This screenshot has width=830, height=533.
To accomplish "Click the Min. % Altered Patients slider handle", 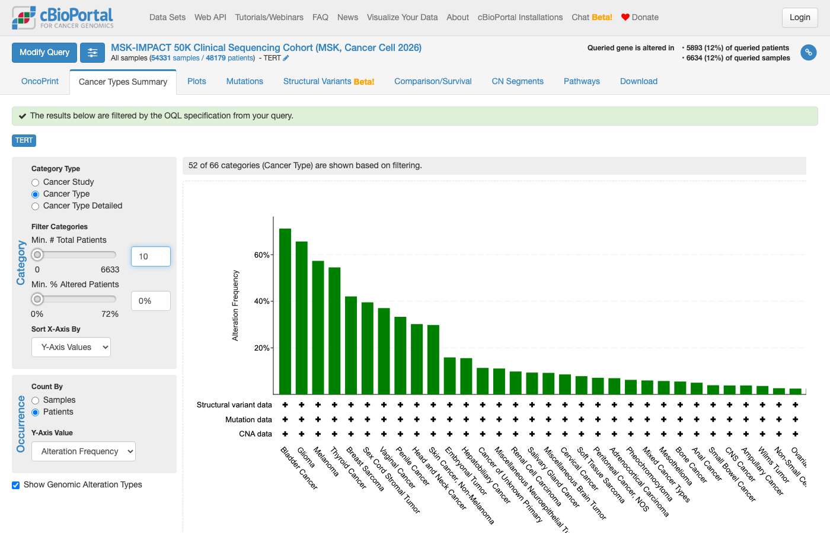I will [37, 299].
